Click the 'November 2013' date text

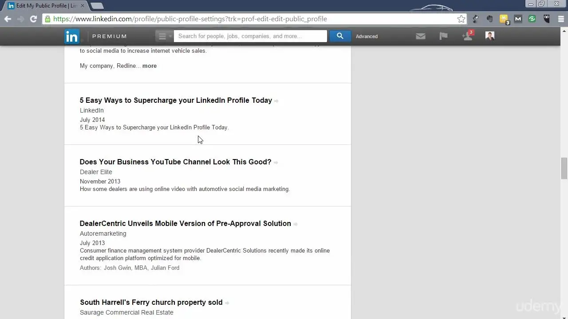point(100,181)
